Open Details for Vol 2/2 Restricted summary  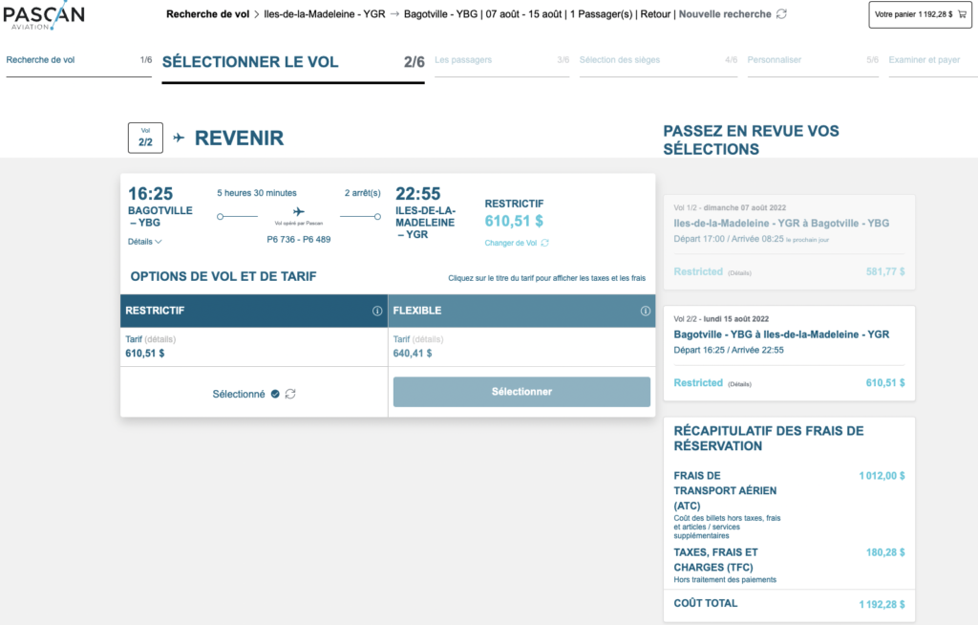(x=740, y=383)
